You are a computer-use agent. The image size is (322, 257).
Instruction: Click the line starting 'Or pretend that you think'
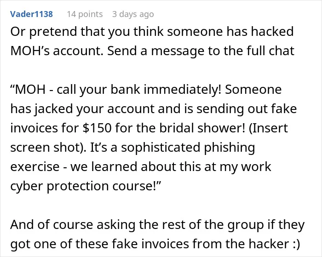[152, 32]
